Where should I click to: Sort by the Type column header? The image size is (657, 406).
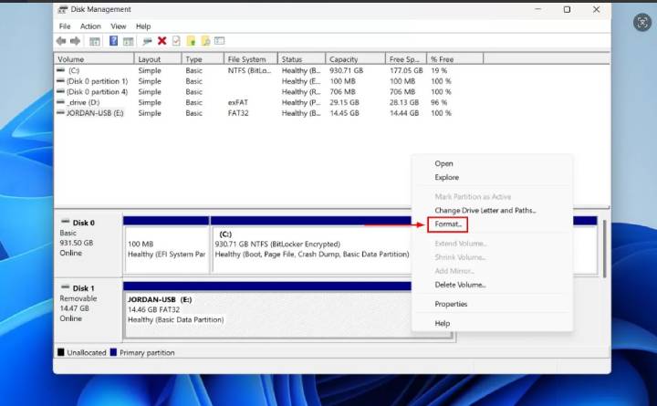pyautogui.click(x=203, y=59)
